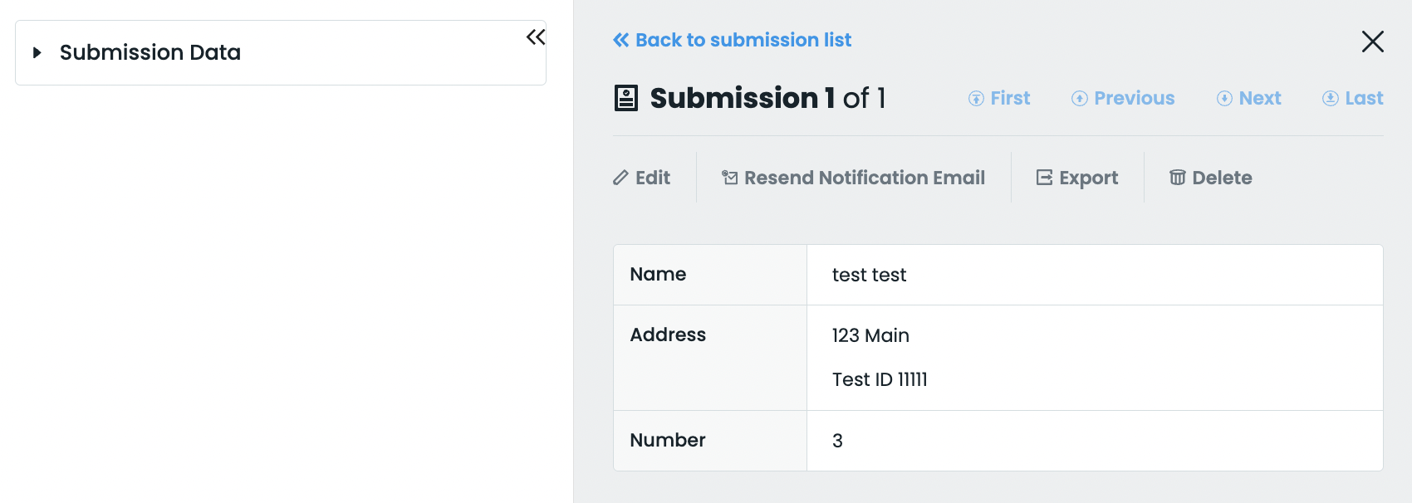Jump to the First submission

click(999, 98)
